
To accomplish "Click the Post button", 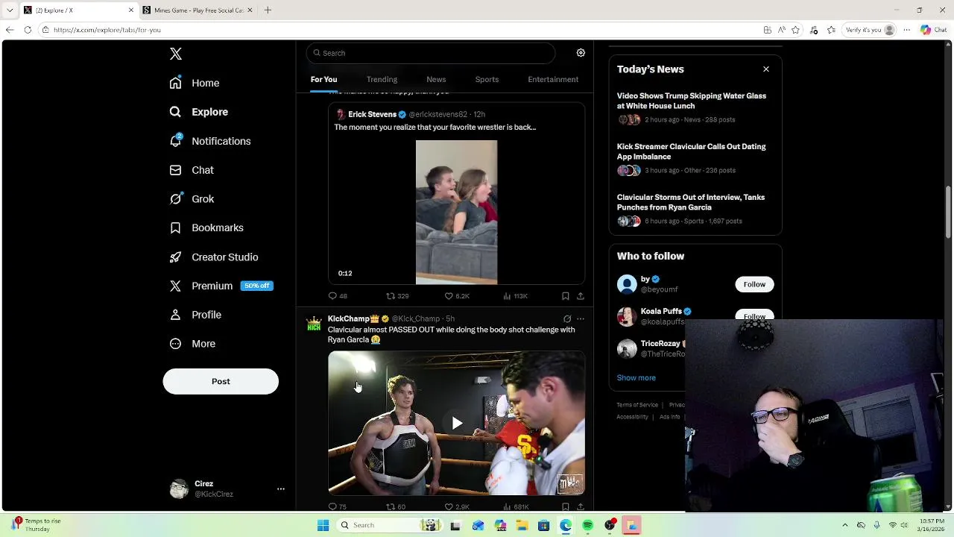I will click(221, 381).
